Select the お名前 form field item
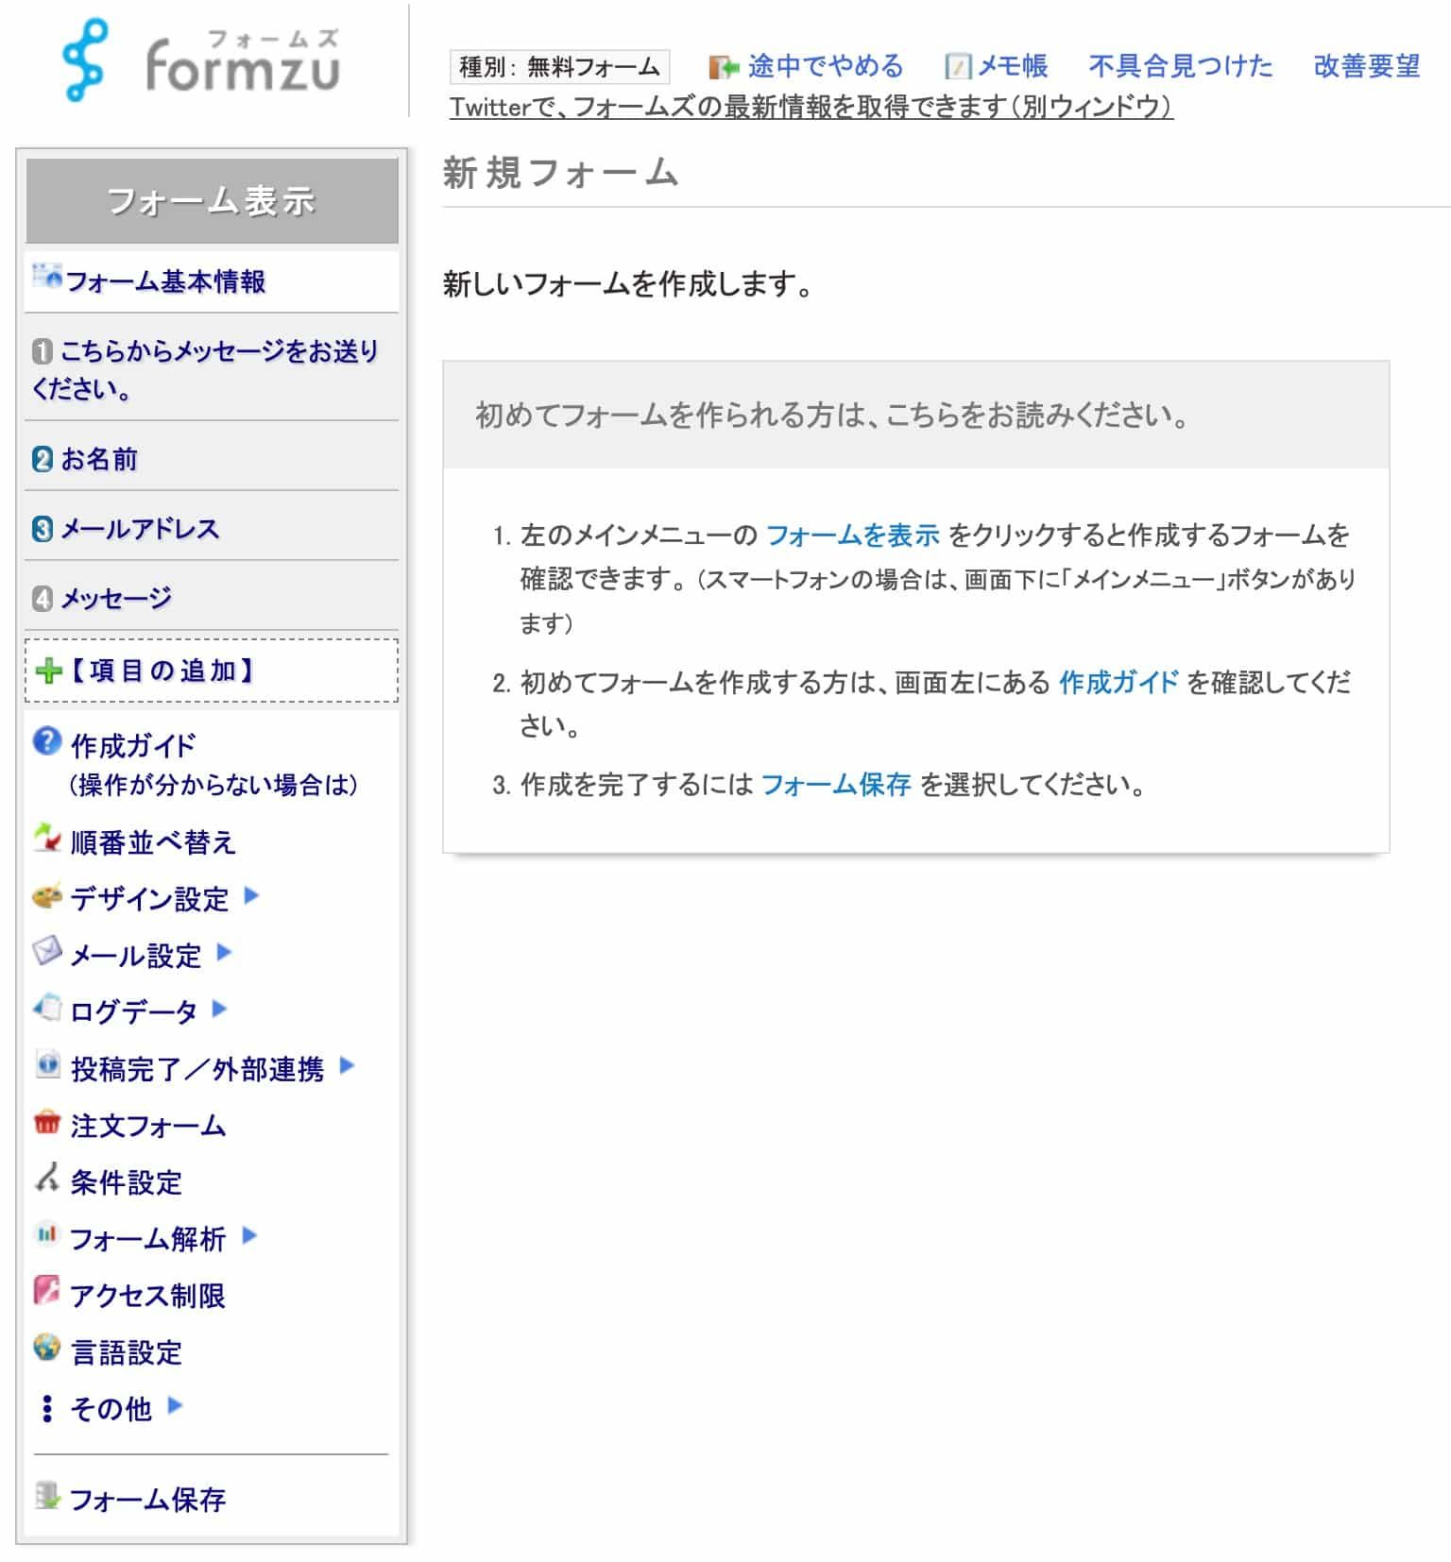The height and width of the screenshot is (1562, 1451). coord(98,460)
